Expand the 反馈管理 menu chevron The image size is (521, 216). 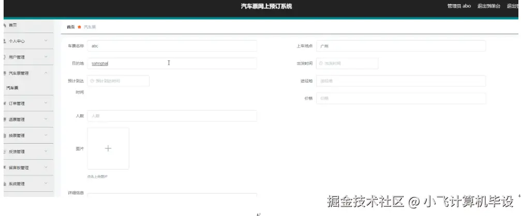46,151
